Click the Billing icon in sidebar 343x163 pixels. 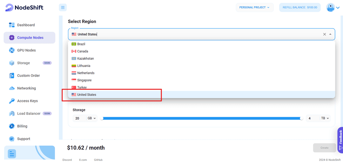point(12,126)
